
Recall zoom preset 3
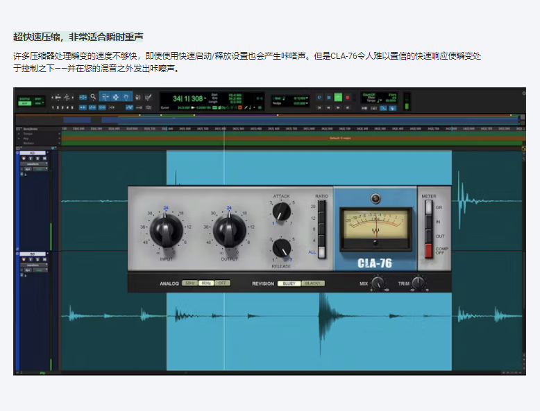coord(62,107)
